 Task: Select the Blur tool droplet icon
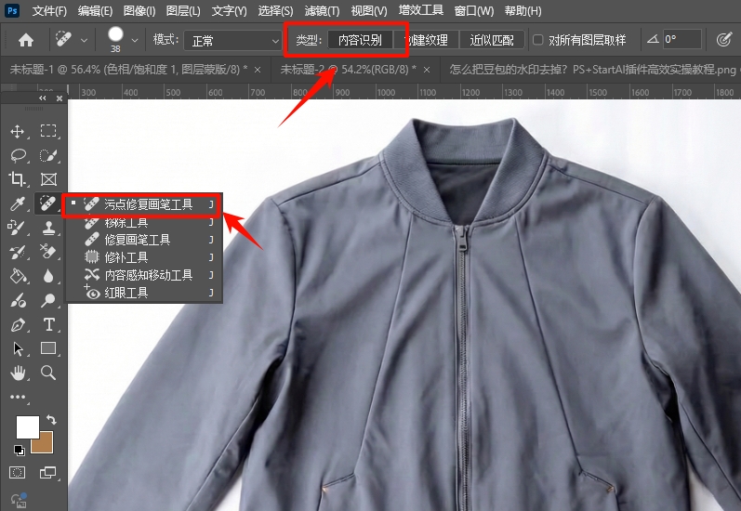(x=48, y=276)
